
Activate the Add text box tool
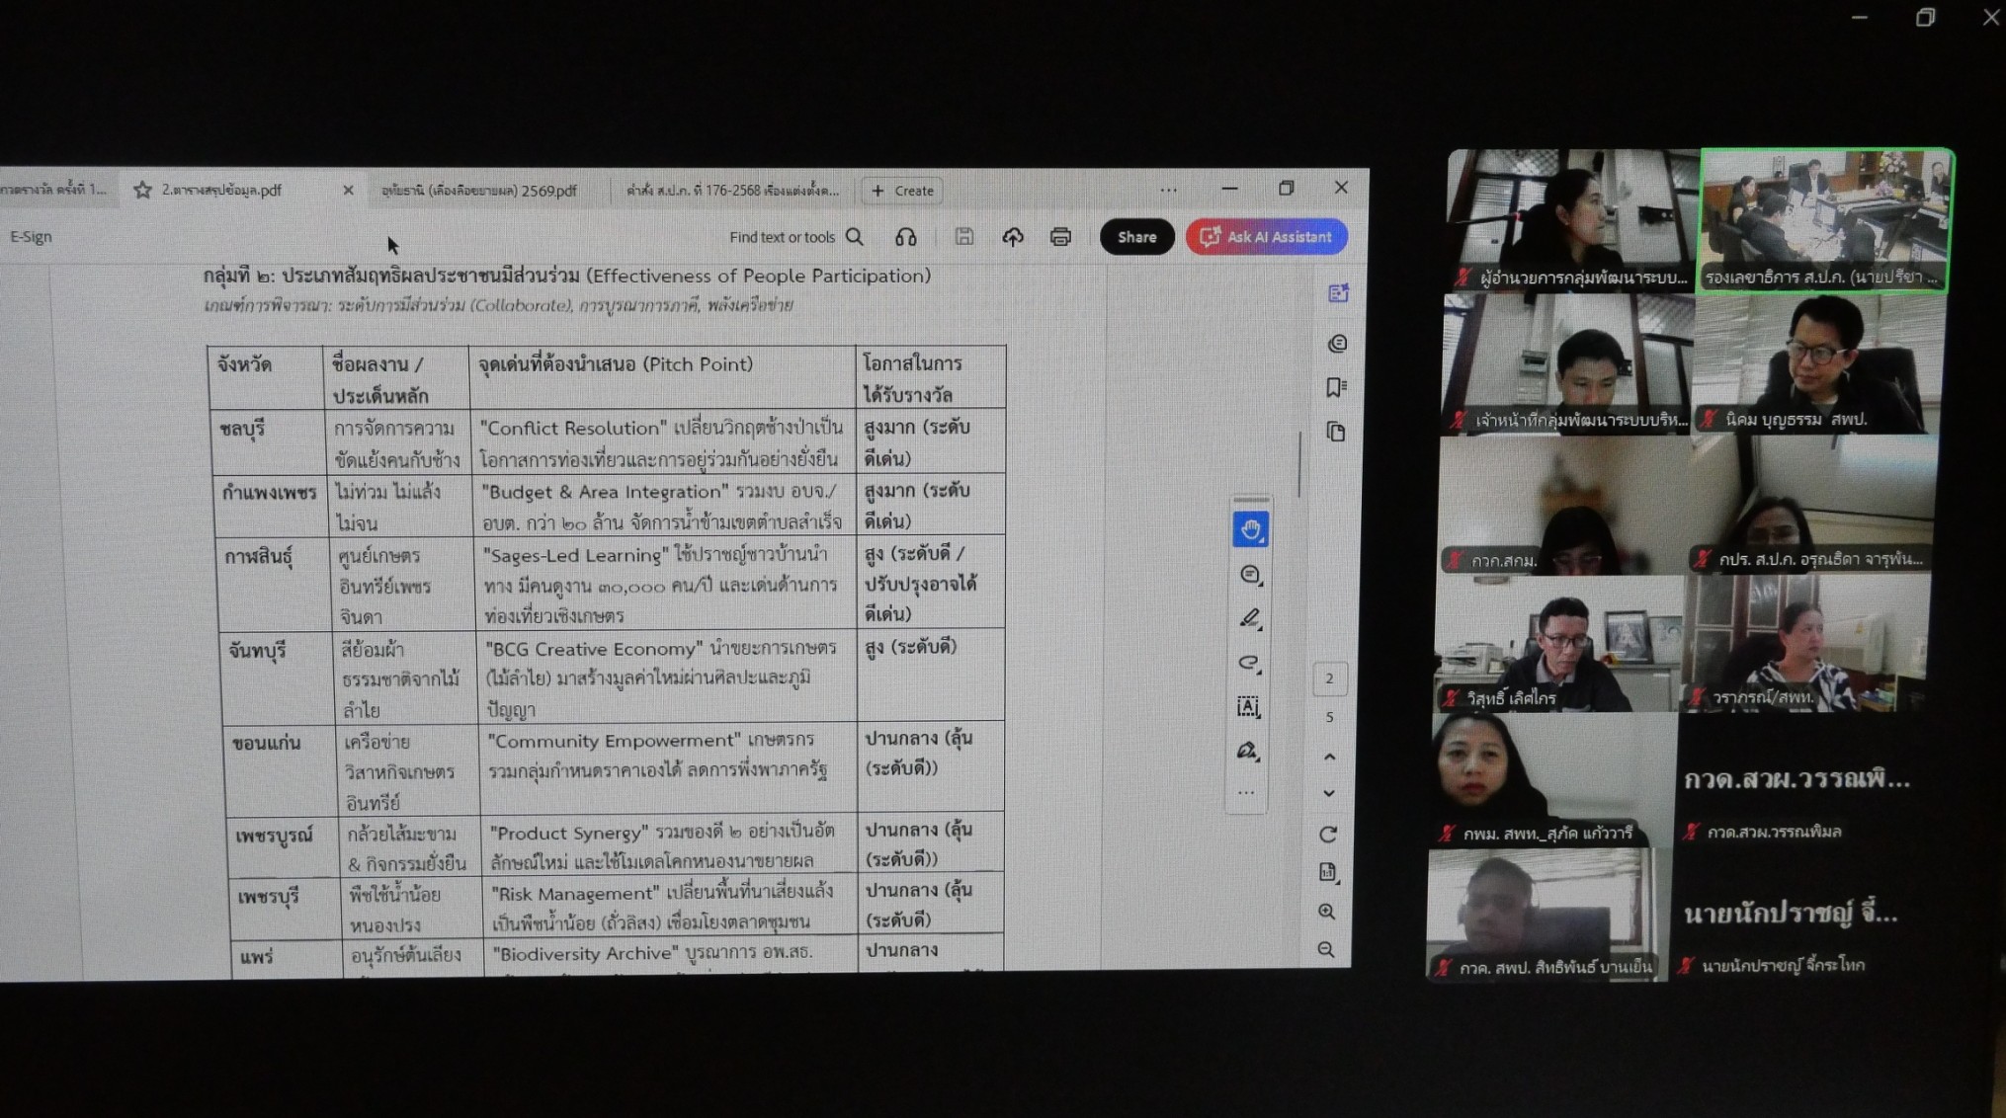[x=1247, y=707]
